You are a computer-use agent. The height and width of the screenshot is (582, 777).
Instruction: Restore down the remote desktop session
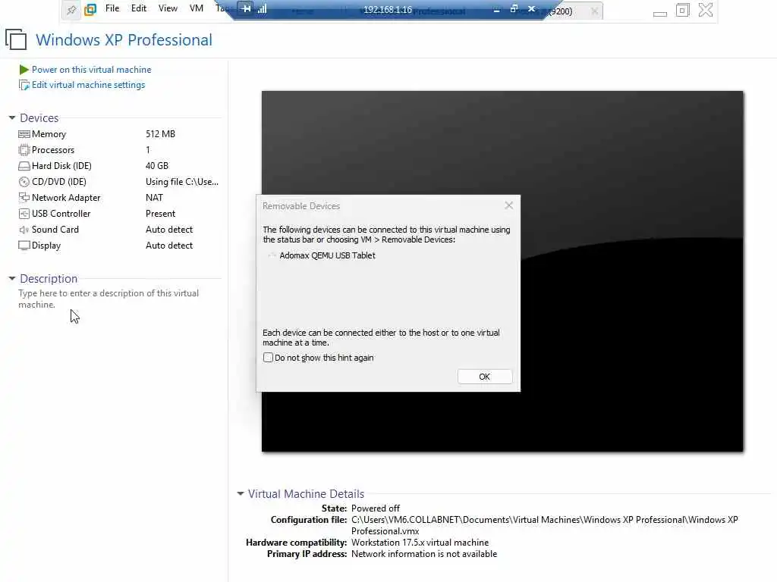514,9
